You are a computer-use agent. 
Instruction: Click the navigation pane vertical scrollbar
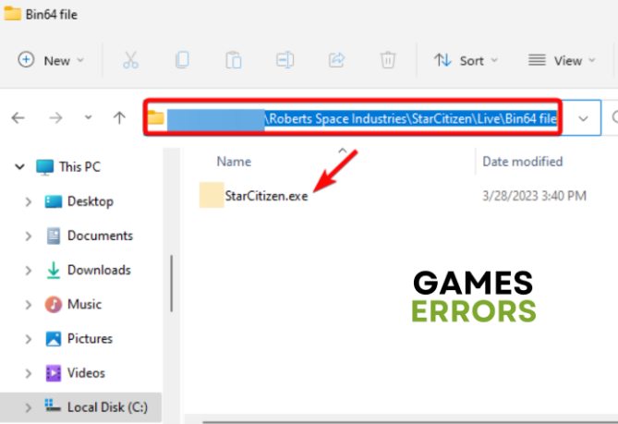coord(172,284)
